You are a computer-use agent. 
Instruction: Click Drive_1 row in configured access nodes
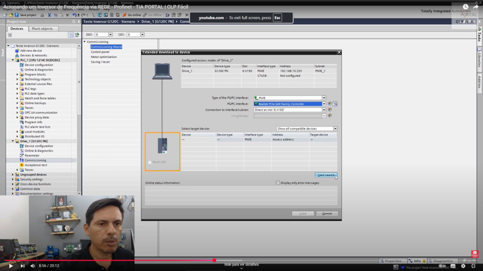(259, 71)
